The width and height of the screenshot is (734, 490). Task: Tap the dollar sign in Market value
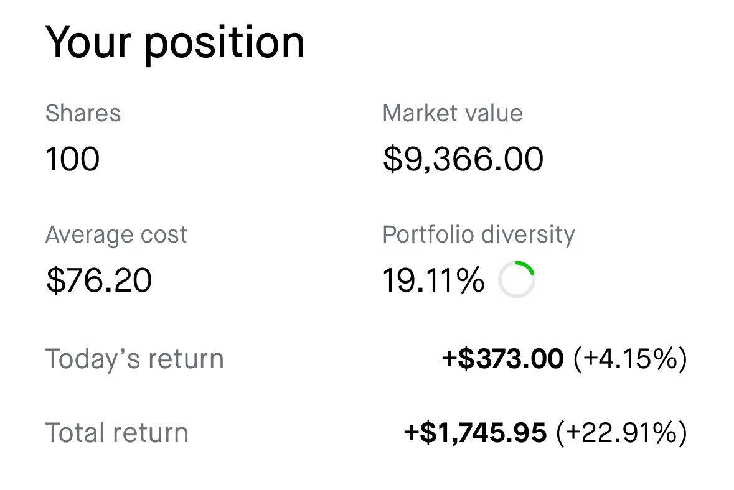392,159
